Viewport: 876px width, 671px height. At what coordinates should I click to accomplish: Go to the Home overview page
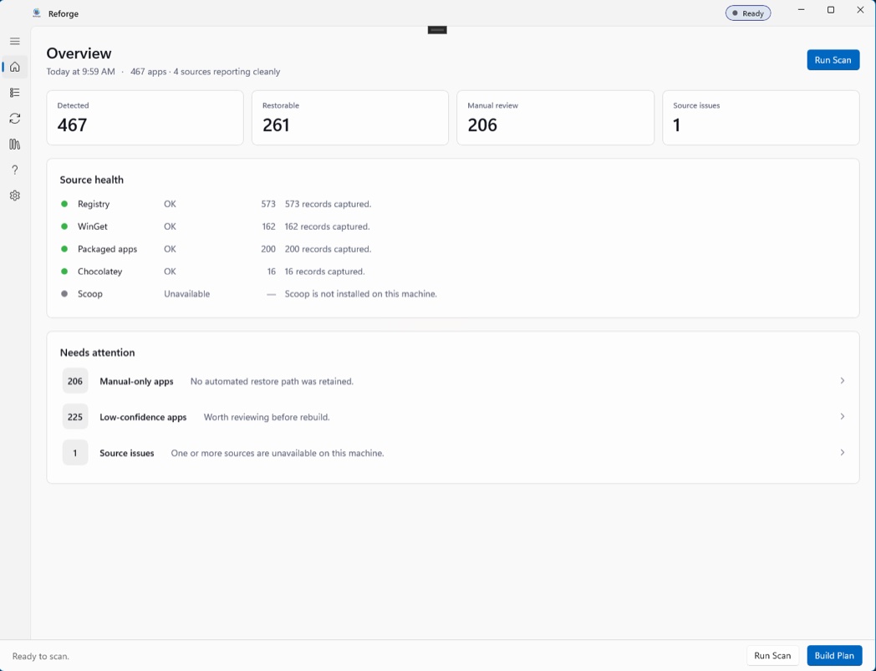click(15, 67)
